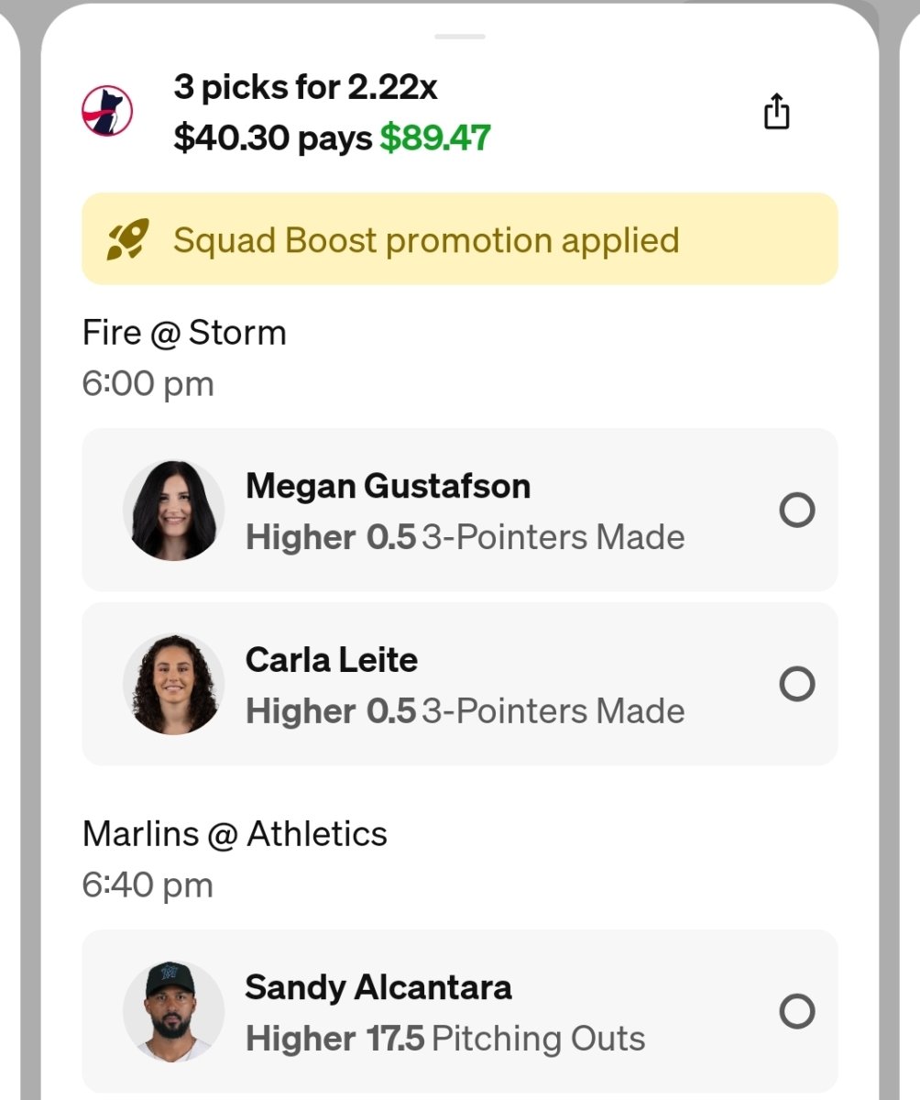Screen dimensions: 920x1100
Task: Tap Higher 17.5 Pitching Outs line
Action: point(445,1039)
